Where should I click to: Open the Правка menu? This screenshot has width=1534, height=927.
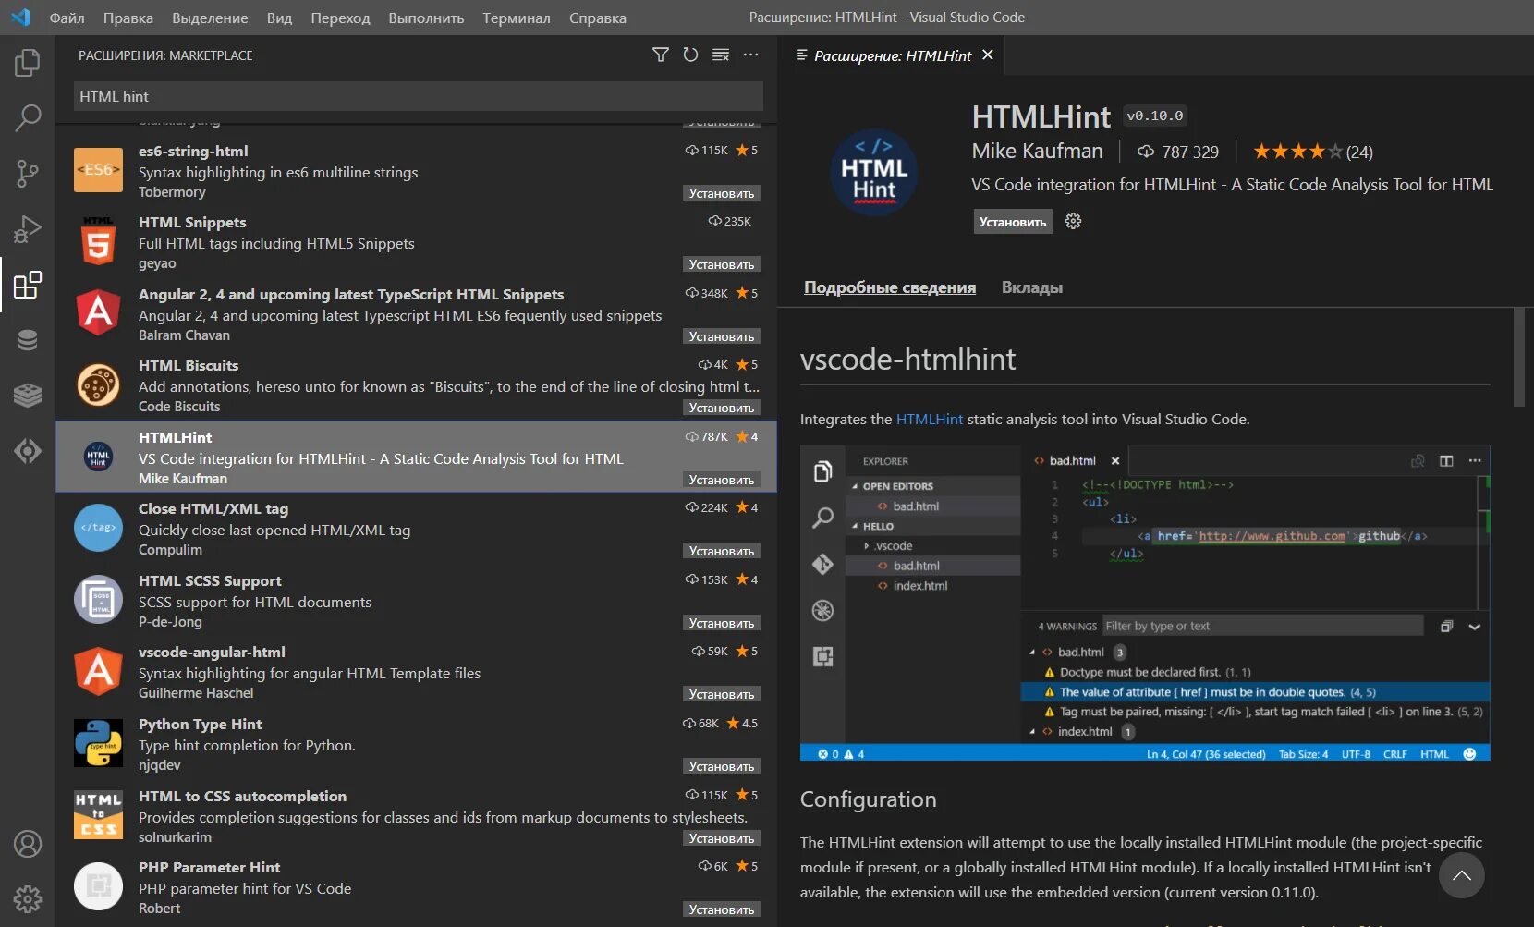tap(128, 18)
